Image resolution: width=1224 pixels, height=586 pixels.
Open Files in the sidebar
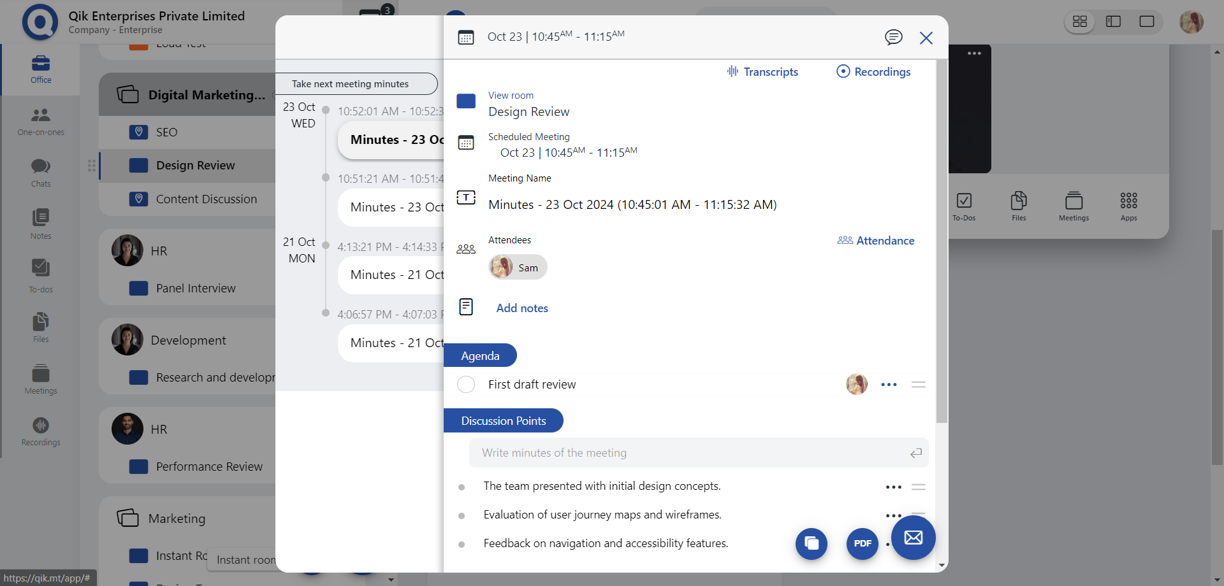click(x=41, y=327)
